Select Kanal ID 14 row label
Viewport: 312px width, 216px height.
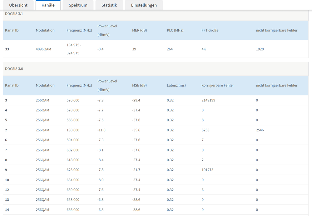pyautogui.click(x=7, y=210)
